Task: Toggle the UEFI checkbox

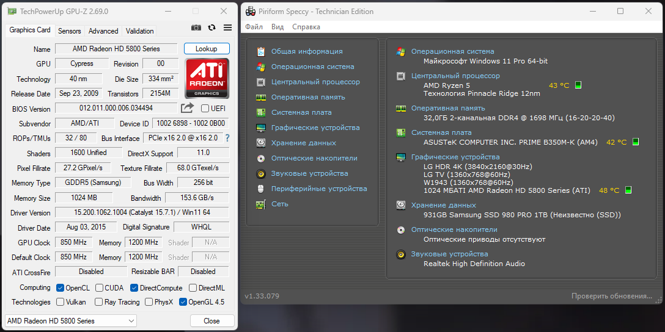Action: click(205, 109)
